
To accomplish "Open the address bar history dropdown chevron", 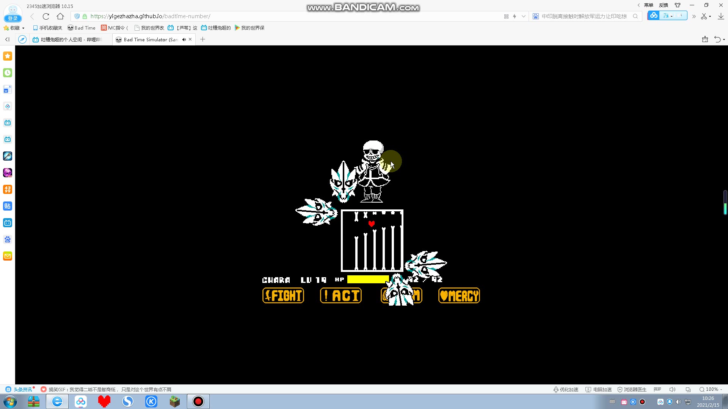I will coord(524,16).
